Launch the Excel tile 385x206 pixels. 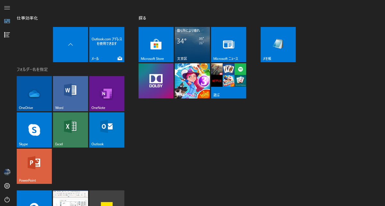tap(71, 130)
